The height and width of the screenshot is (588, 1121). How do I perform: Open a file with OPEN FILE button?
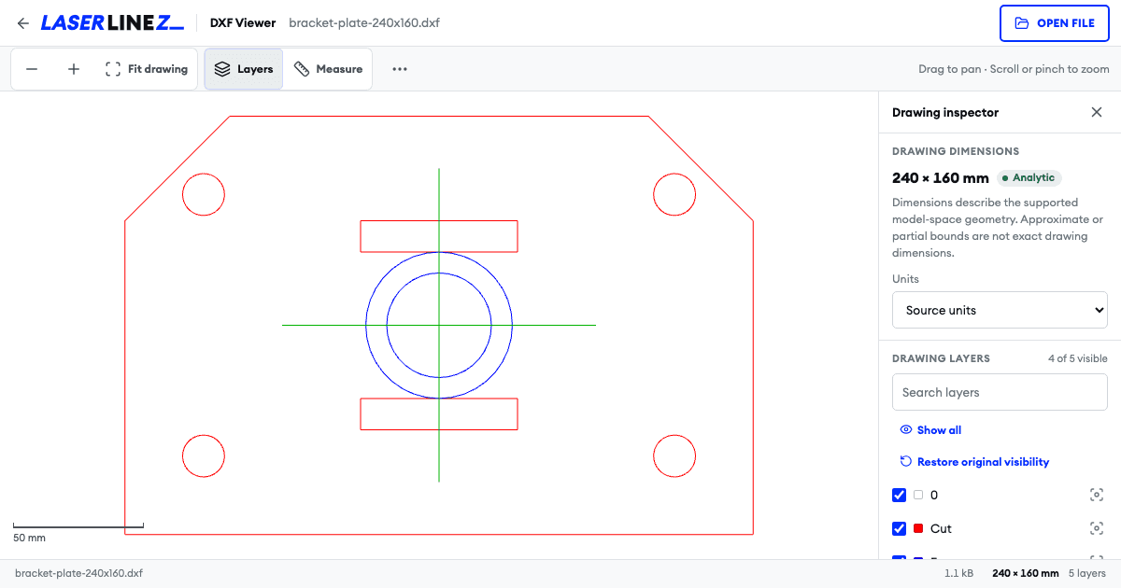click(x=1054, y=23)
